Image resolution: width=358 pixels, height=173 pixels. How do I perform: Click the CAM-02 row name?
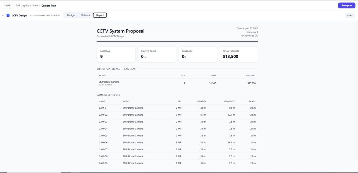[103, 115]
